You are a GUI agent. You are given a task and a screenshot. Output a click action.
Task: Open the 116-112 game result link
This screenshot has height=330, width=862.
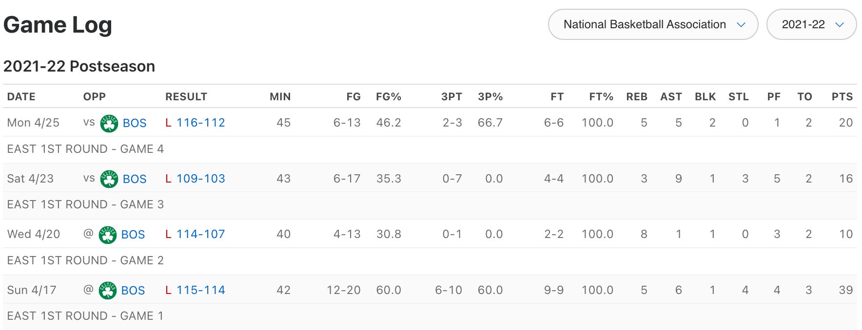[200, 123]
